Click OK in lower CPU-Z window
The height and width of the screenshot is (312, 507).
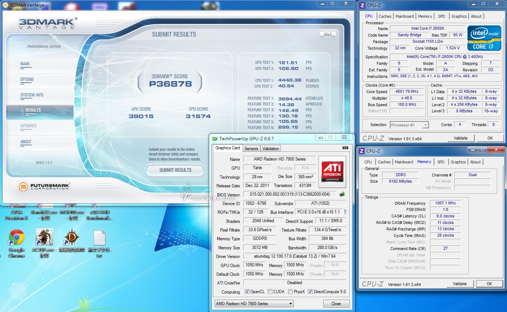489,284
